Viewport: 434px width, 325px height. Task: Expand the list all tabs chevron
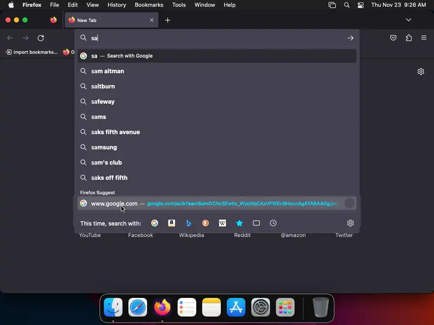point(409,20)
